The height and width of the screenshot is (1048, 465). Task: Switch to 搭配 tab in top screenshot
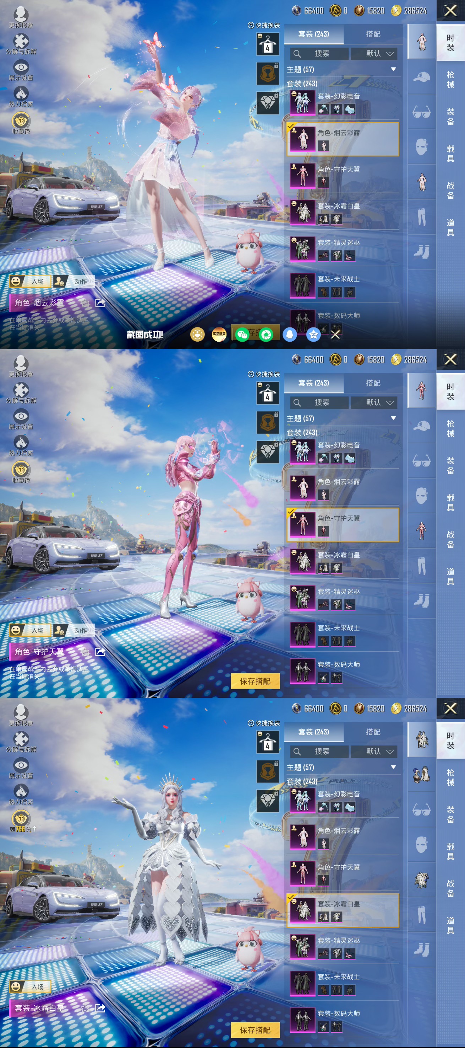coord(373,34)
